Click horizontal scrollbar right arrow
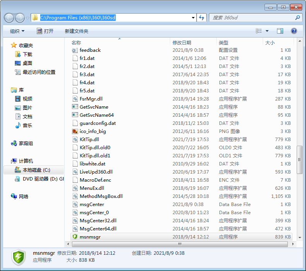This screenshot has width=306, height=271. coord(293,244)
